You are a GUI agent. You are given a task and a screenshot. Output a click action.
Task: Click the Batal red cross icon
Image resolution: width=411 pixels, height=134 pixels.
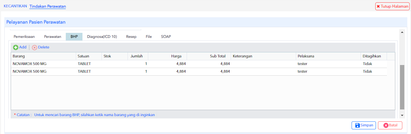(386, 125)
